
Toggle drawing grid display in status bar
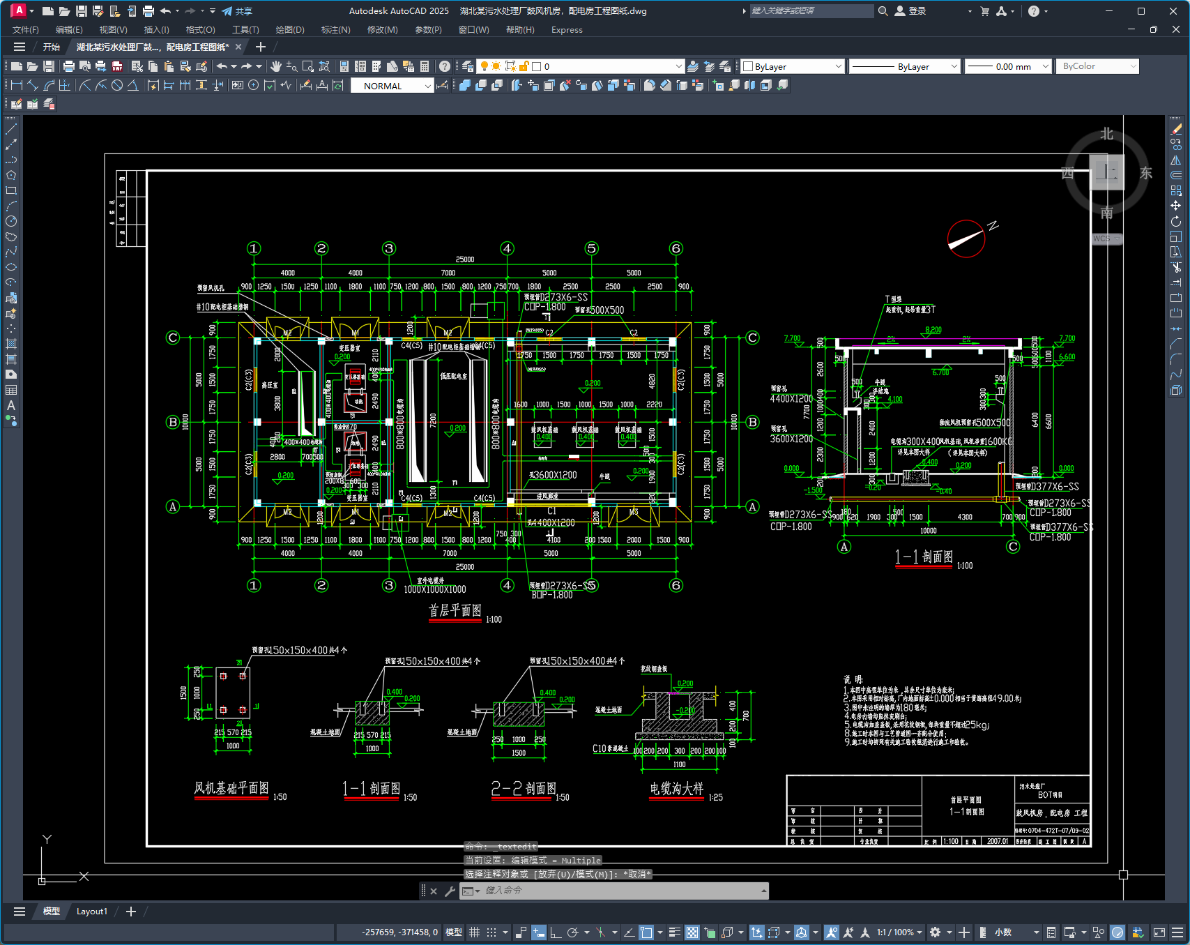pos(474,932)
